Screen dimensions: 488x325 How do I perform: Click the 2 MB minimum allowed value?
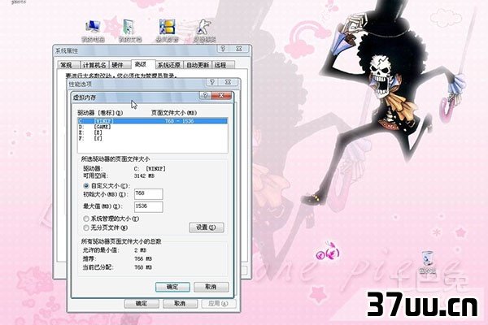click(x=140, y=250)
